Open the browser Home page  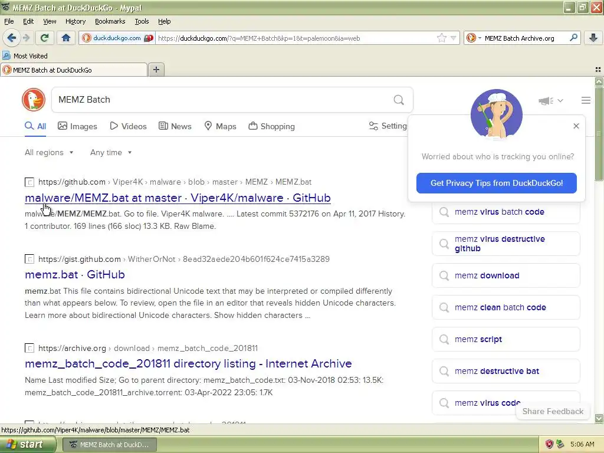66,38
